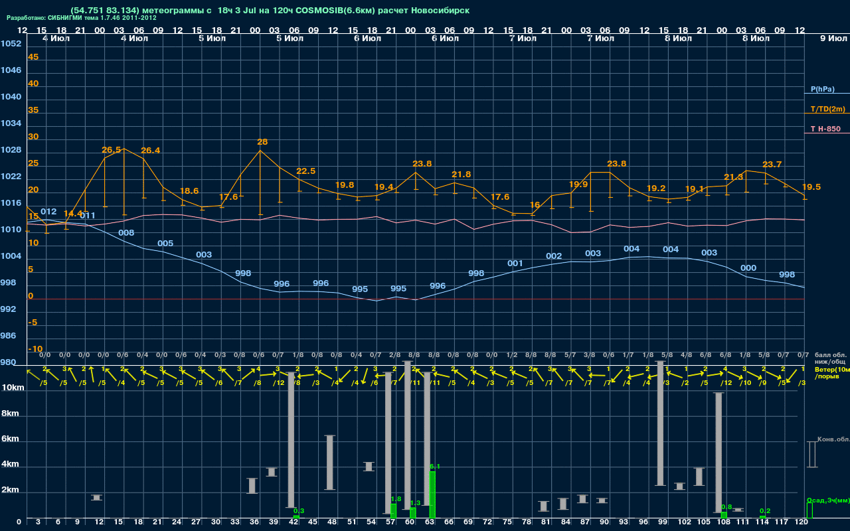This screenshot has width=850, height=531.
Task: Click the 1028 pressure axis label
Action: click(11, 150)
